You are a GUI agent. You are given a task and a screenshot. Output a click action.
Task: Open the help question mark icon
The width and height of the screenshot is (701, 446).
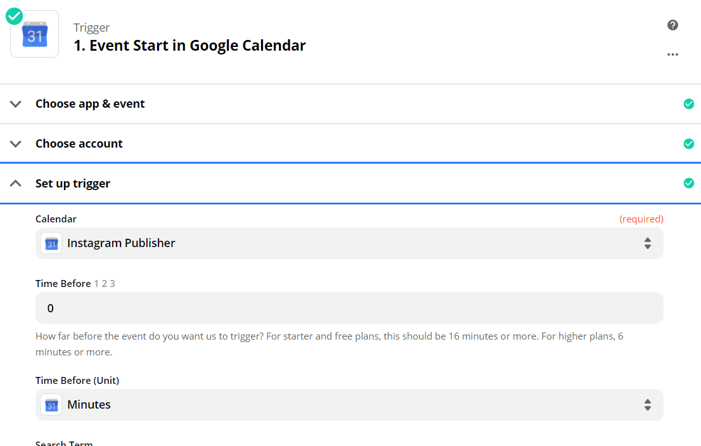click(673, 25)
